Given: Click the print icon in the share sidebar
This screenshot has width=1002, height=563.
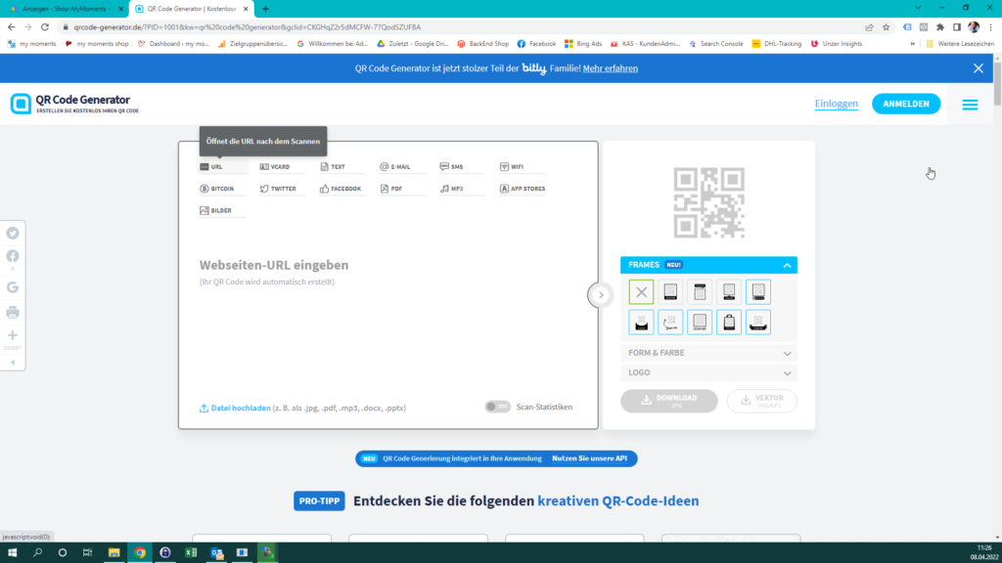Looking at the screenshot, I should [x=13, y=312].
